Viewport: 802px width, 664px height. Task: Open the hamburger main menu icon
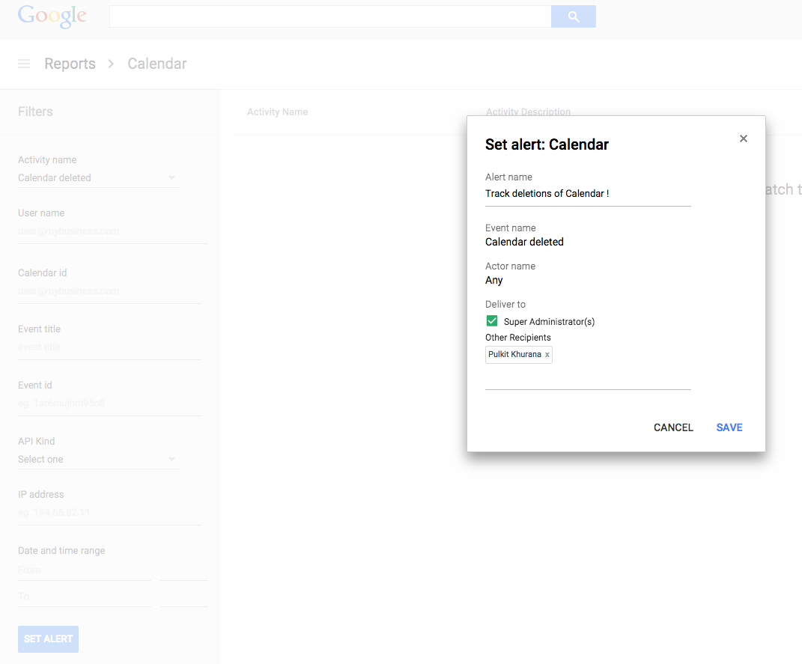(x=24, y=64)
